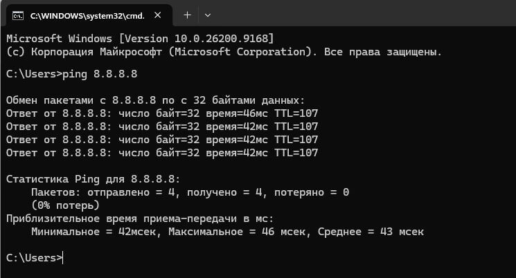Click the reply line showing время=46мс
The width and height of the screenshot is (516, 278).
pyautogui.click(x=162, y=113)
